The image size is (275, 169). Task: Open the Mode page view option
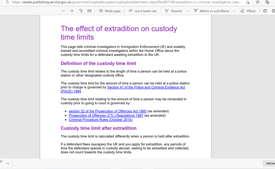click(110, 11)
